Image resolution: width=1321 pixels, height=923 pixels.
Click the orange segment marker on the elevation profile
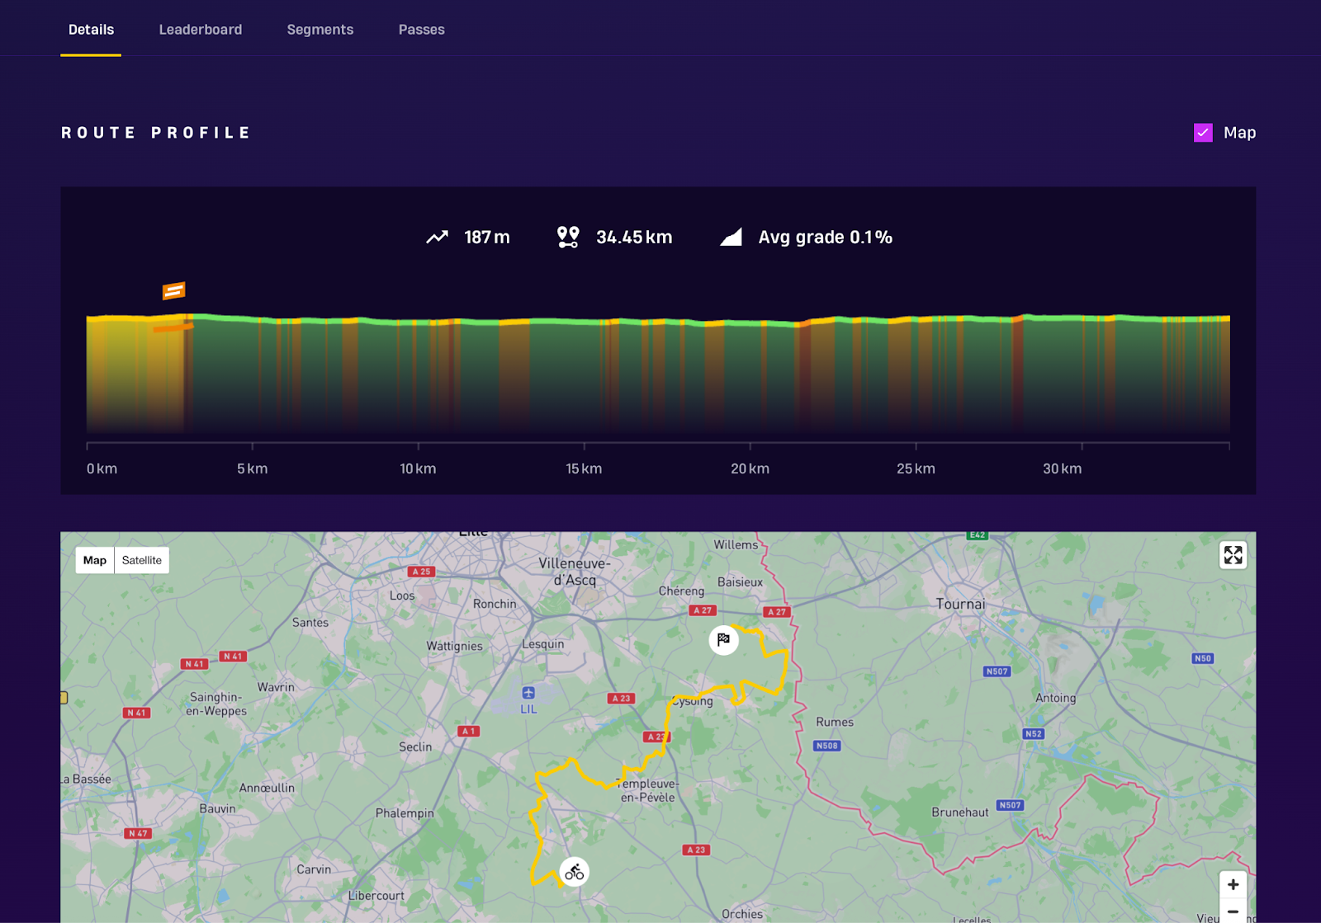coord(173,290)
